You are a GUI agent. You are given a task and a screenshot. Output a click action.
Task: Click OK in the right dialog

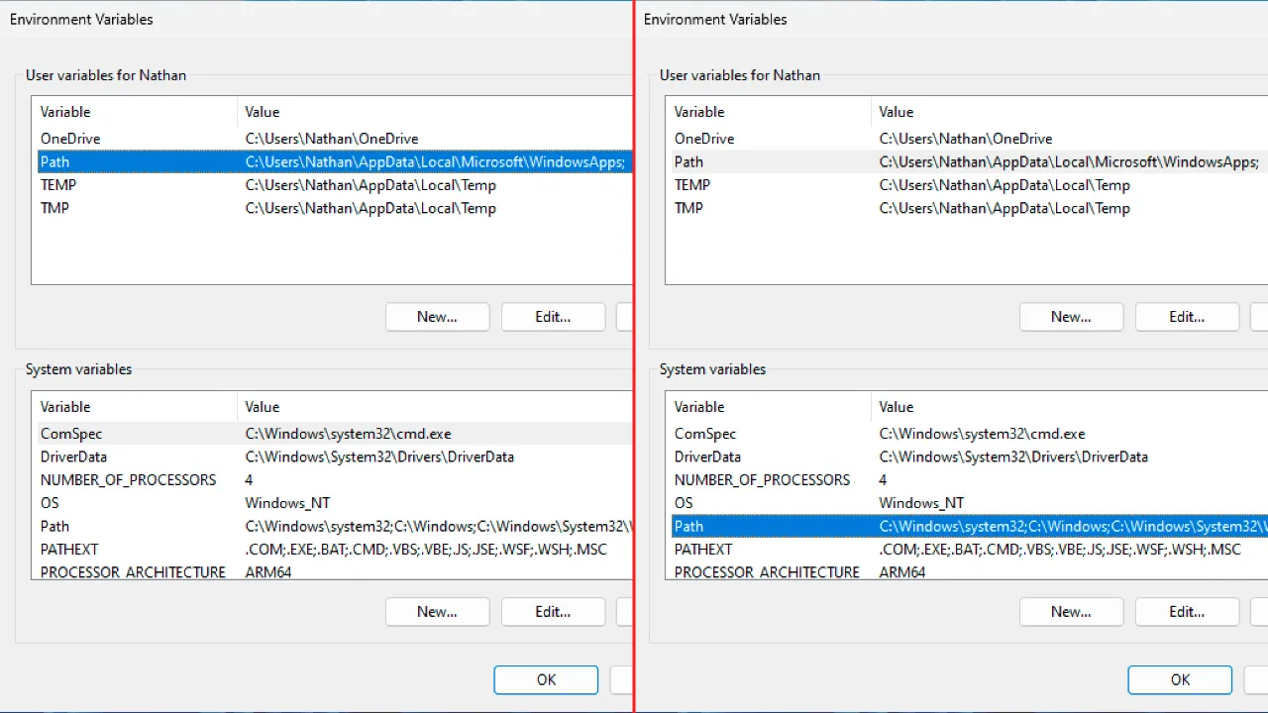click(1179, 679)
